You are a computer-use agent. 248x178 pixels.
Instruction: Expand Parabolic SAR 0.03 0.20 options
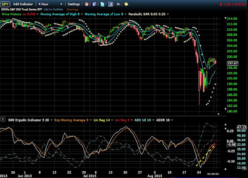coord(168,14)
